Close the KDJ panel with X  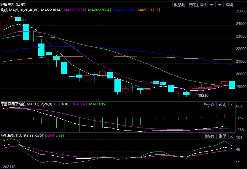(x=231, y=136)
